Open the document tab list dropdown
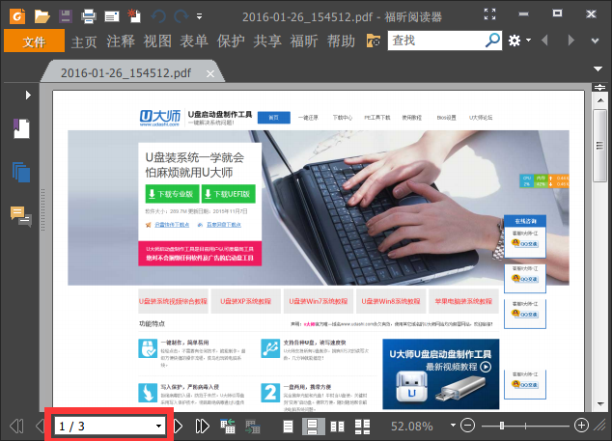 (x=598, y=69)
